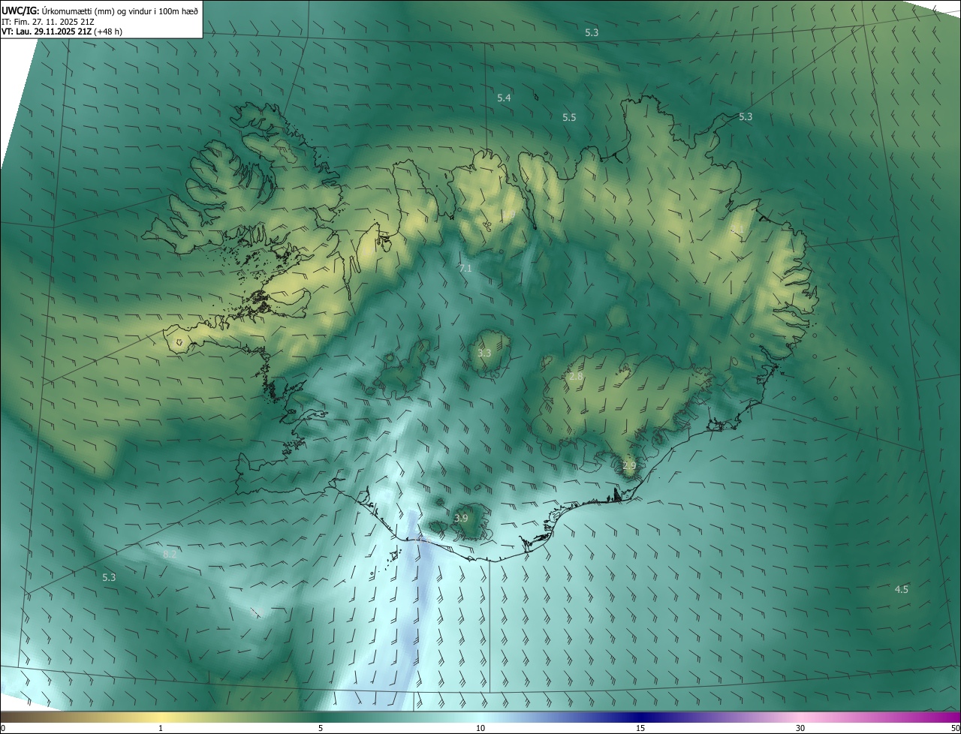This screenshot has height=734, width=961.
Task: Select the 2.9 value near the south coast
Action: pyautogui.click(x=629, y=466)
